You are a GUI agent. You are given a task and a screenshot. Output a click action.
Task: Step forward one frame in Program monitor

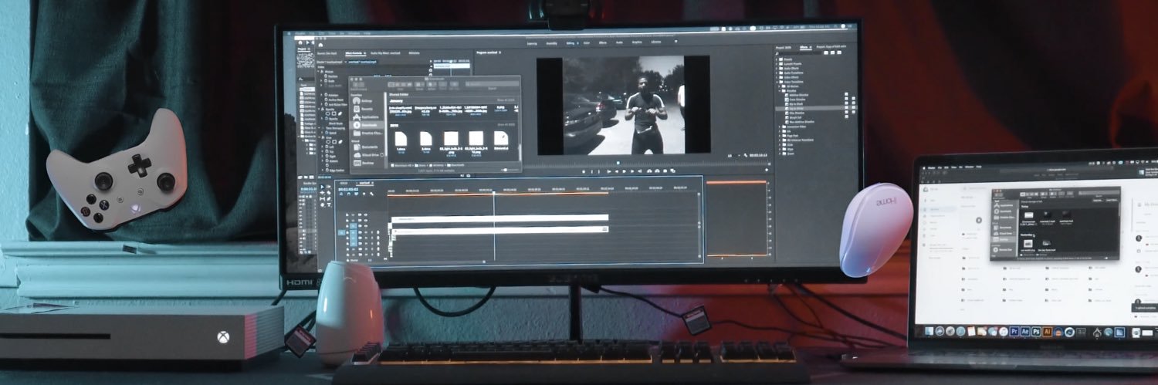tap(632, 171)
